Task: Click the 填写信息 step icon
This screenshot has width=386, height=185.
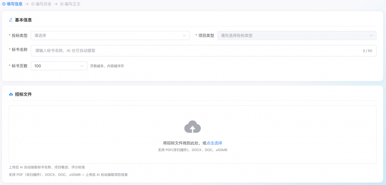Action: click(x=3, y=4)
